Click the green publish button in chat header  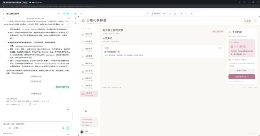[x=67, y=14]
